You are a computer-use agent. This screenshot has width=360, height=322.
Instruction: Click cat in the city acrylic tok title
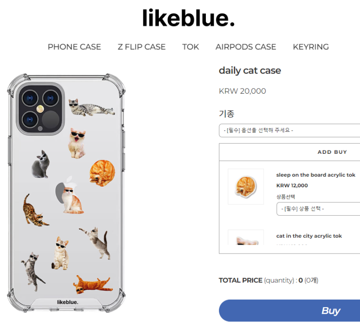[x=309, y=236]
